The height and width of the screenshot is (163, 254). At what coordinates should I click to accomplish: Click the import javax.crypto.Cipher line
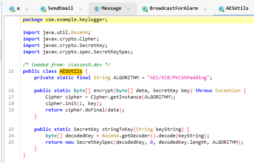coord(61,39)
